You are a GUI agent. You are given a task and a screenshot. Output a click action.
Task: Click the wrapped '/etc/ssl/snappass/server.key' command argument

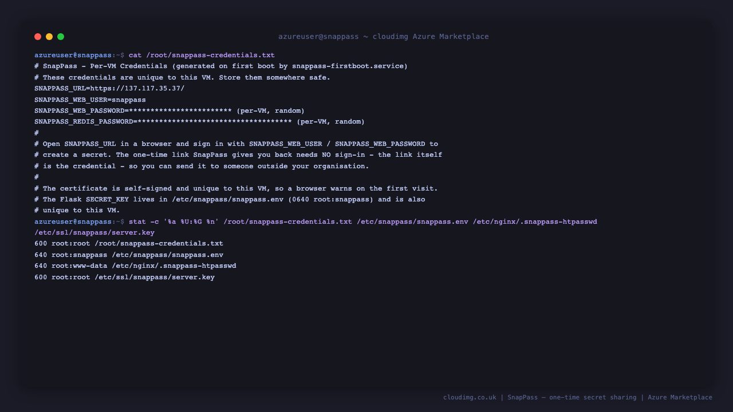pyautogui.click(x=94, y=233)
